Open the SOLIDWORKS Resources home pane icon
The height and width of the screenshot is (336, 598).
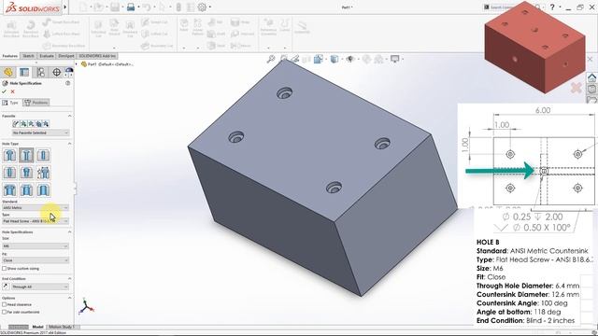pos(591,78)
